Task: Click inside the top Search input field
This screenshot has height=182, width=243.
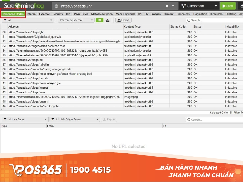Action: coord(213,20)
